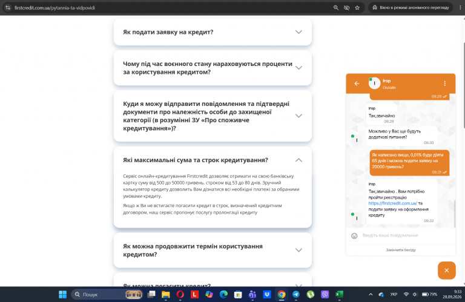Click "Закінчити бесіду" to end the chat
The width and height of the screenshot is (465, 302).
click(x=401, y=250)
